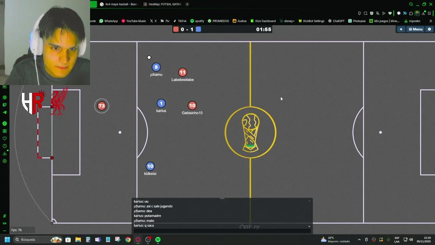Open the X bookmark

click(153, 21)
